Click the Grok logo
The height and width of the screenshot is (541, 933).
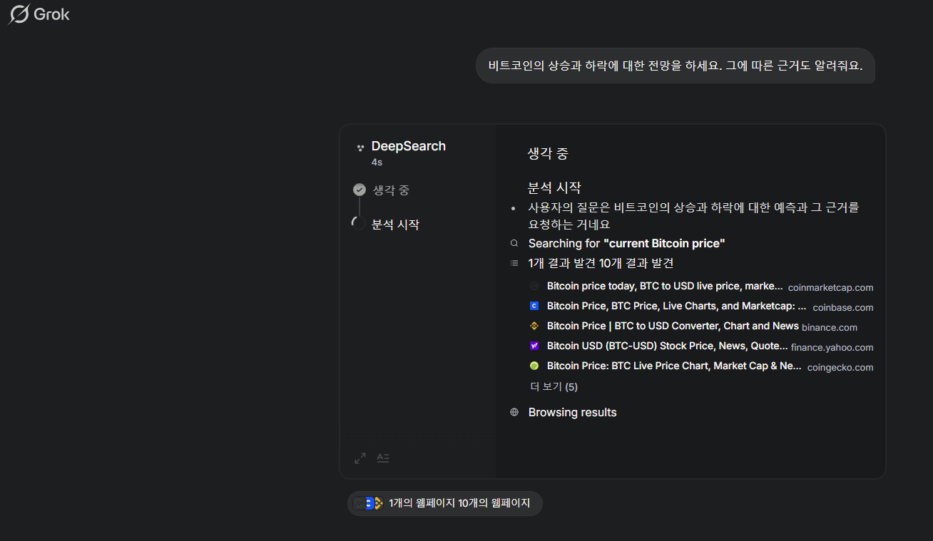(39, 14)
